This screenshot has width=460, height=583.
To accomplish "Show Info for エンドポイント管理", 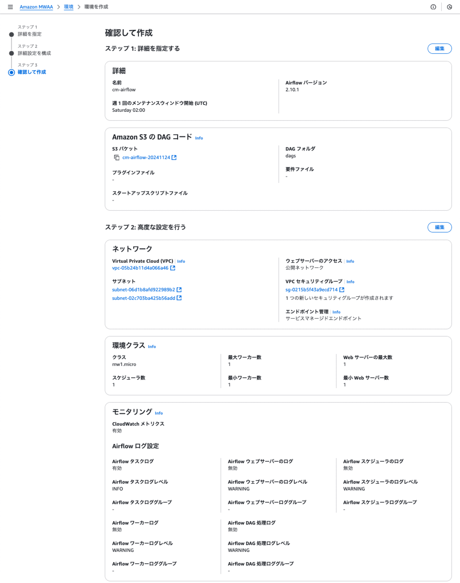I will (337, 312).
